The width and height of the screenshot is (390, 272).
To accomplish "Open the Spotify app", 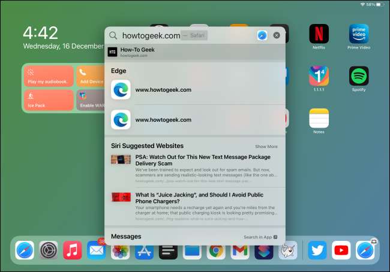I will pos(359,75).
